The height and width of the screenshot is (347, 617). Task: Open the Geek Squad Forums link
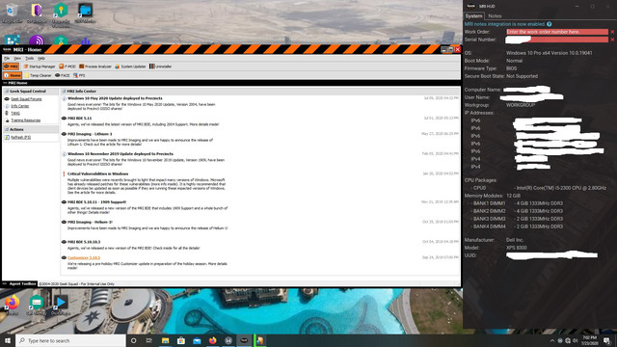pyautogui.click(x=26, y=99)
